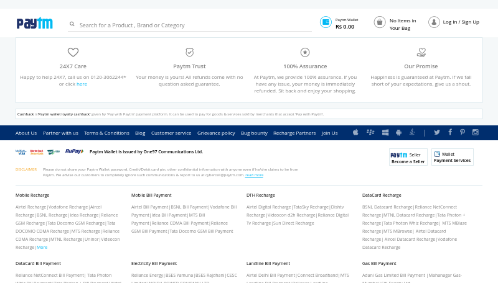The height and width of the screenshot is (283, 498).
Task: Open Airtel Digital Recharge link
Action: click(268, 207)
